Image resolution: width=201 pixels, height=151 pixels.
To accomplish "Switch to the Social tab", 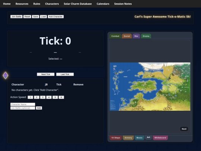I will [127, 36].
